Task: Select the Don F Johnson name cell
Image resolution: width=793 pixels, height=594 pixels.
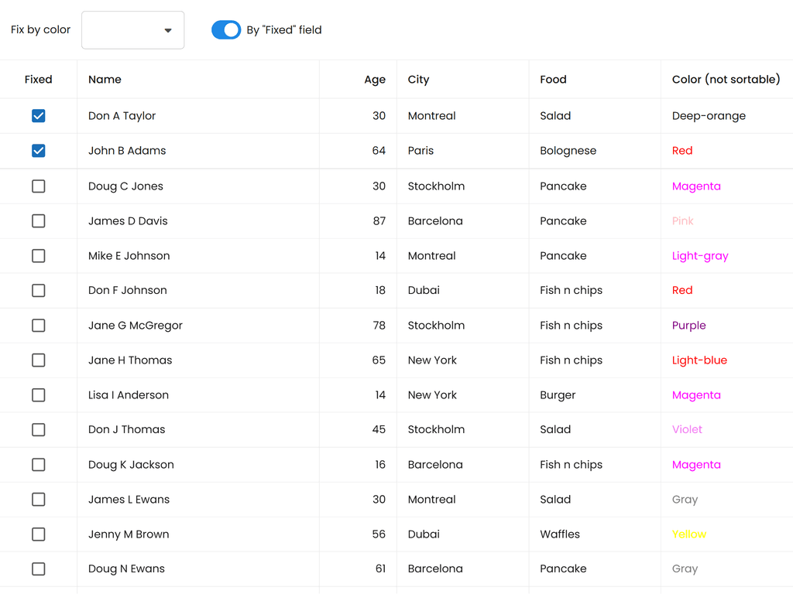Action: (x=128, y=291)
